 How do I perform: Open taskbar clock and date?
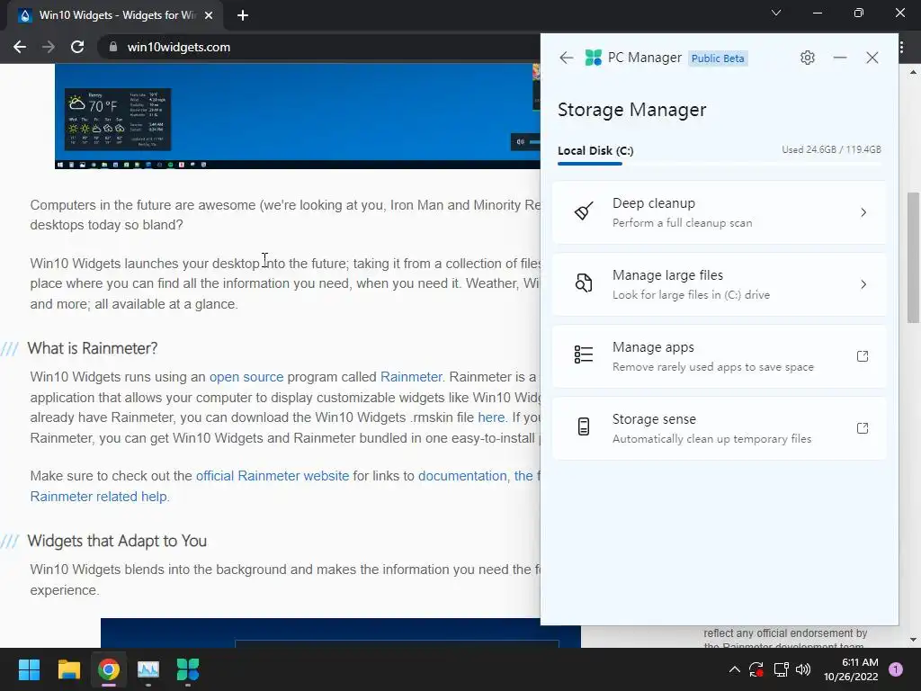click(851, 669)
